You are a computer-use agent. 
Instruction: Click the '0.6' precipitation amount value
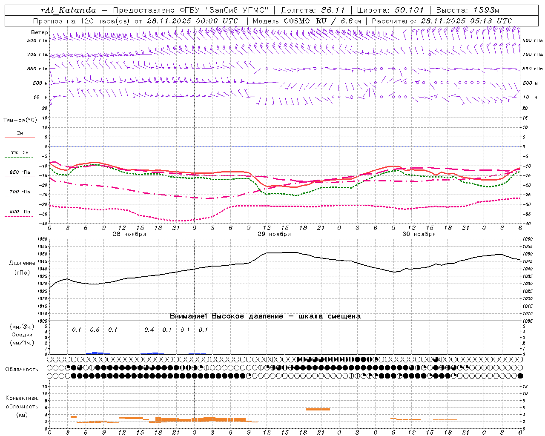95,330
